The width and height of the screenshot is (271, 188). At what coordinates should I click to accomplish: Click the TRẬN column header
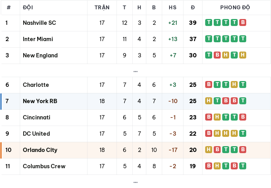click(x=102, y=7)
